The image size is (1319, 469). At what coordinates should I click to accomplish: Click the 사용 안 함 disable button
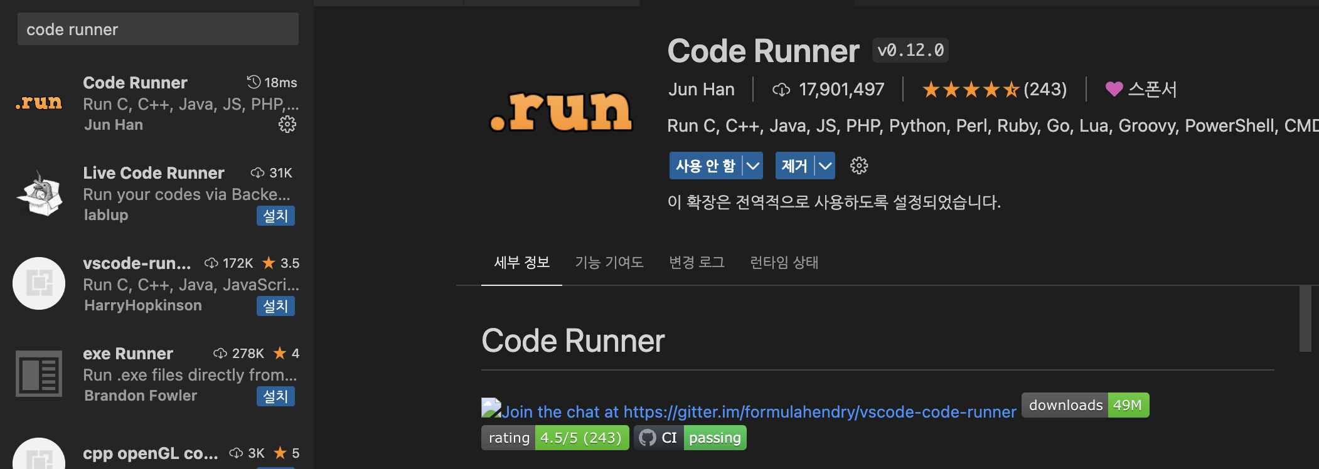pos(705,166)
